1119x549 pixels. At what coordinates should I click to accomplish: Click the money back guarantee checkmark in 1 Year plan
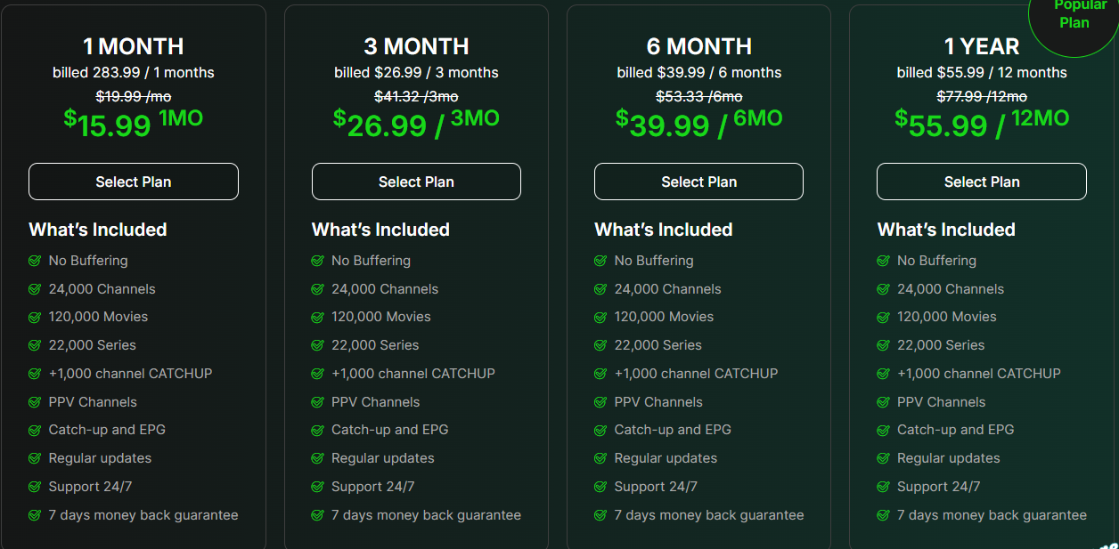click(x=883, y=515)
